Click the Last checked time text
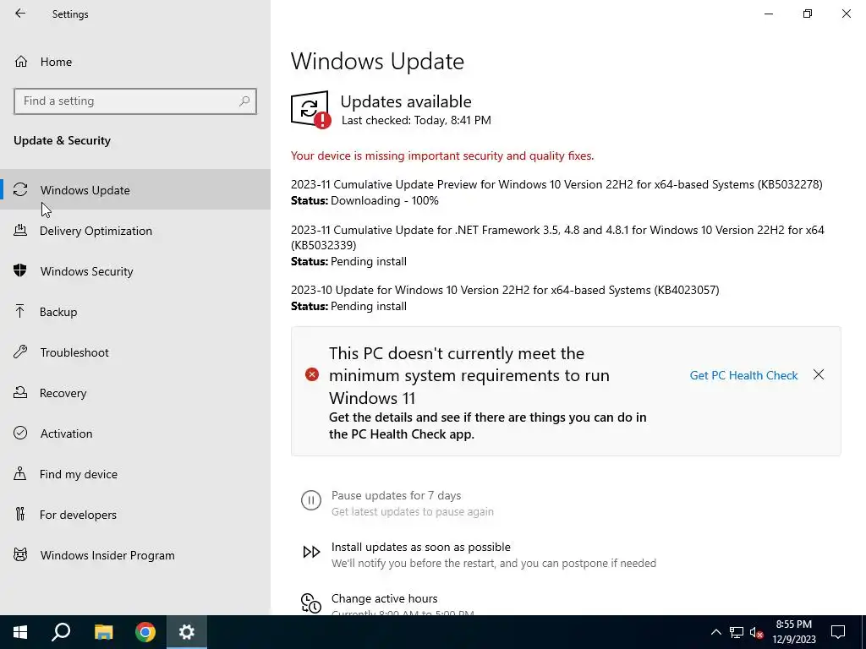Image resolution: width=866 pixels, height=649 pixels. [x=416, y=120]
